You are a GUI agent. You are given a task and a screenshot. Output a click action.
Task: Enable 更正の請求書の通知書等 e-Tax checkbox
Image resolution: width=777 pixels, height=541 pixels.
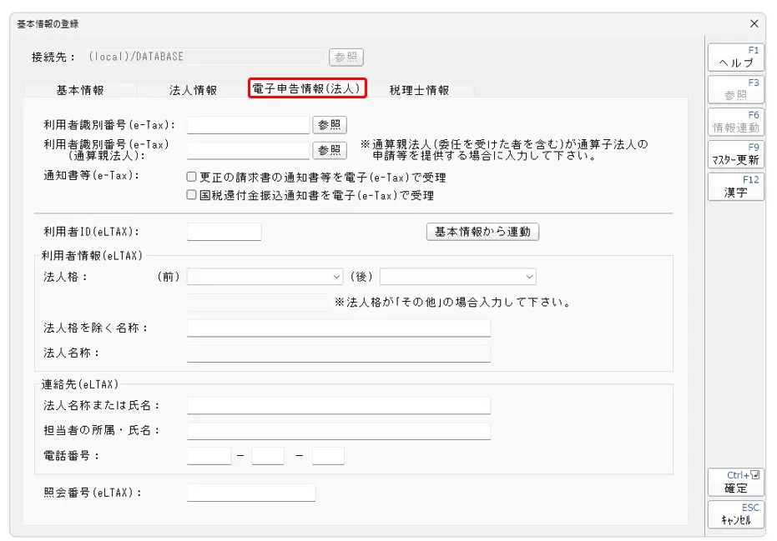pyautogui.click(x=191, y=177)
